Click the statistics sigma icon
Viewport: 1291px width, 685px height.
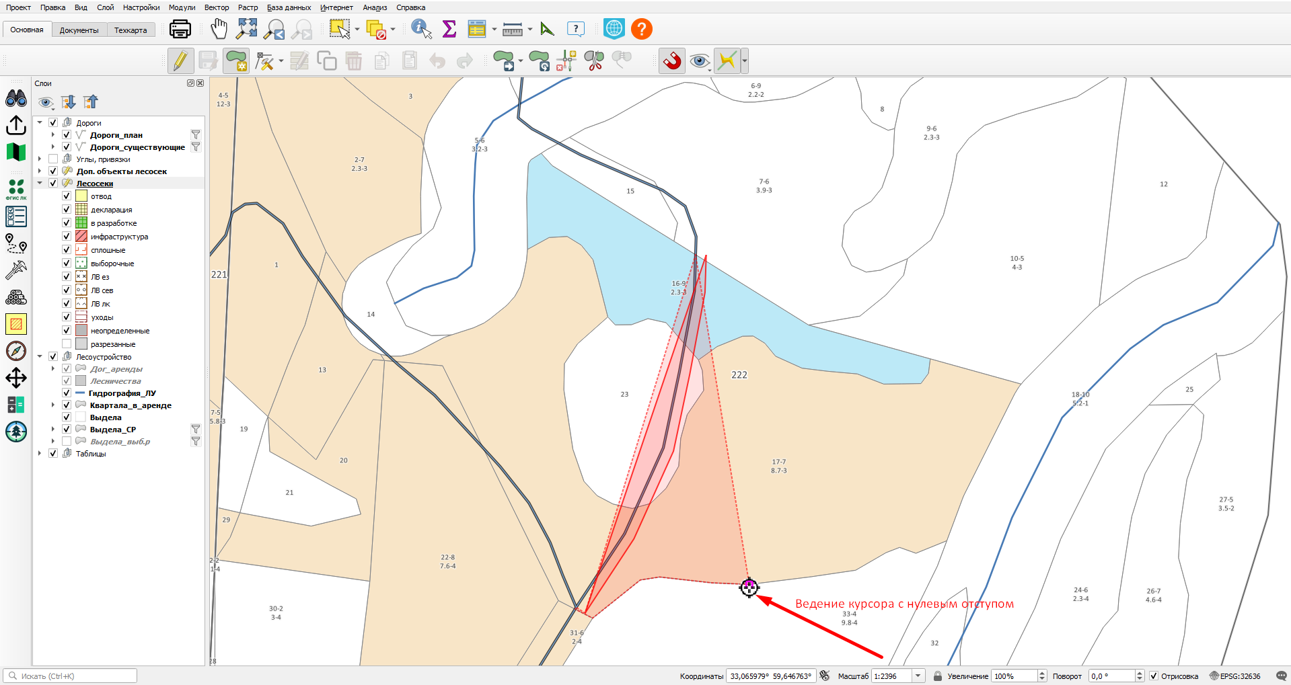[449, 29]
